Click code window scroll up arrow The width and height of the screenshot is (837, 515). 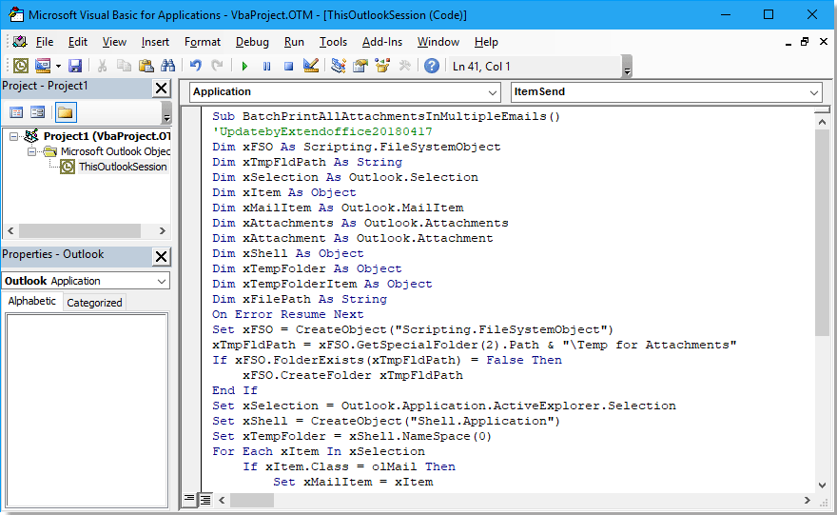[822, 122]
